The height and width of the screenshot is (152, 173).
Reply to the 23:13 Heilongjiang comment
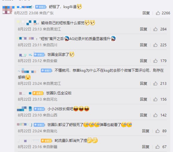click(144, 29)
